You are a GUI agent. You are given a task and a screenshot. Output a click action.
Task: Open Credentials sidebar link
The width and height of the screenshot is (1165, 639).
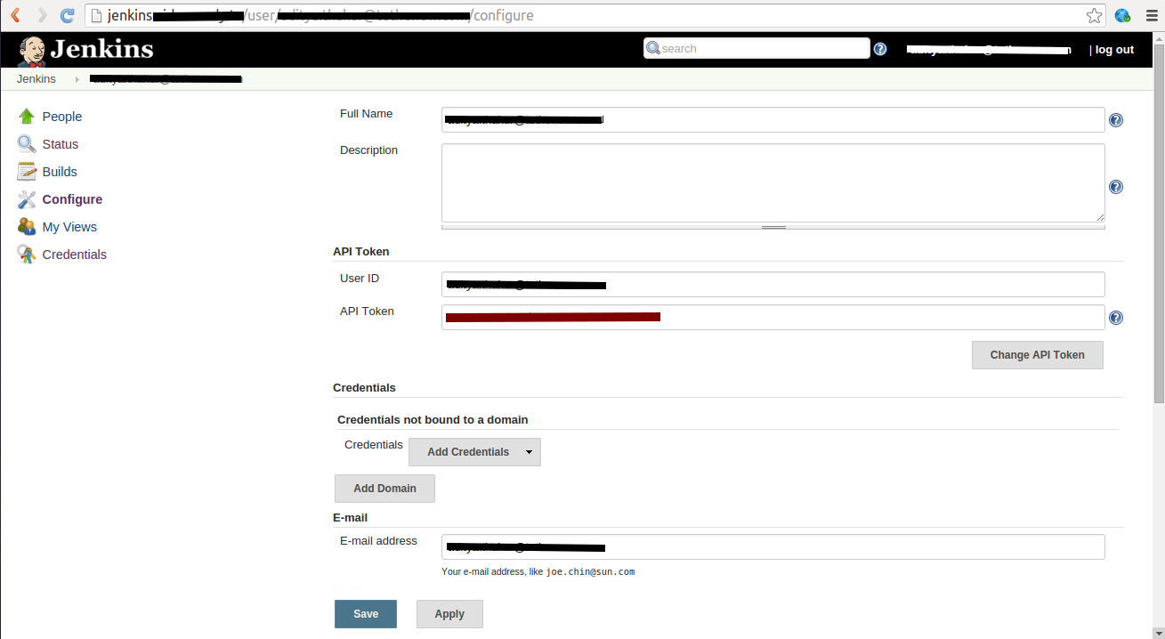coord(75,255)
